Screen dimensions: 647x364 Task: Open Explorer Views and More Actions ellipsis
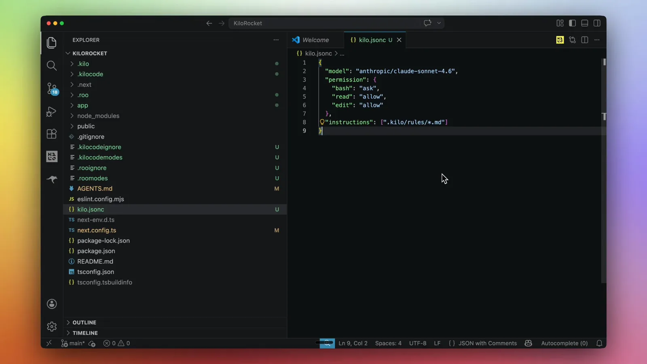coord(276,40)
